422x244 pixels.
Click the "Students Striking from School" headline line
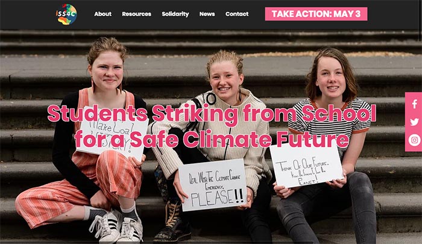(x=212, y=114)
